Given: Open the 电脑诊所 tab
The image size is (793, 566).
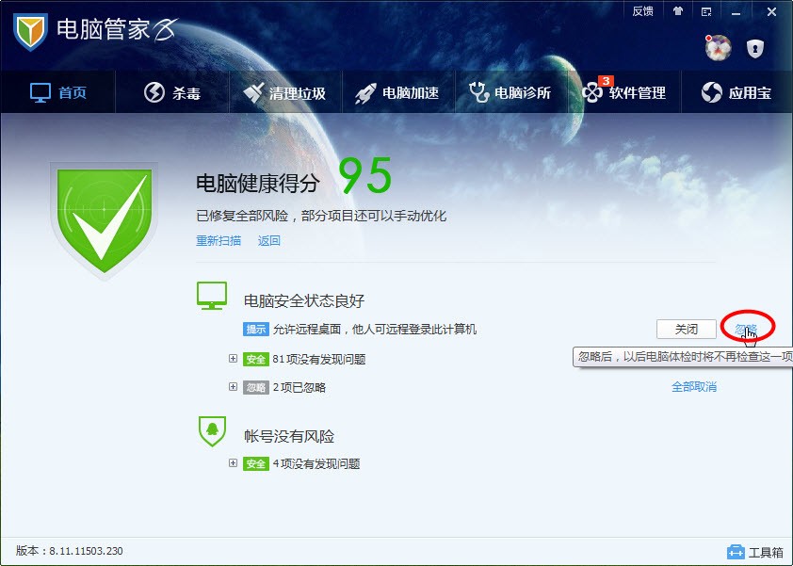Looking at the screenshot, I should point(510,92).
